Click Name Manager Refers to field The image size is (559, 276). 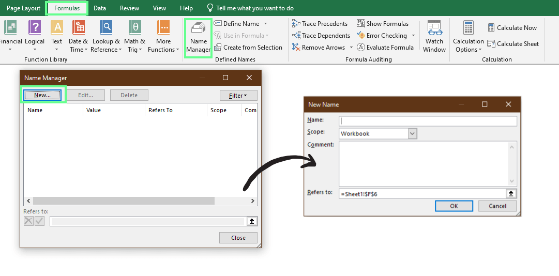(148, 221)
